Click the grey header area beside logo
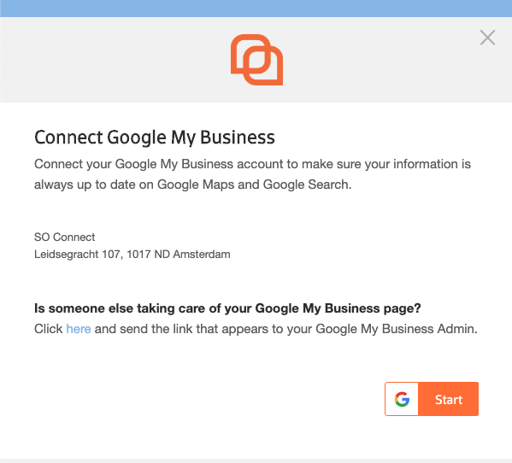 [x=115, y=60]
